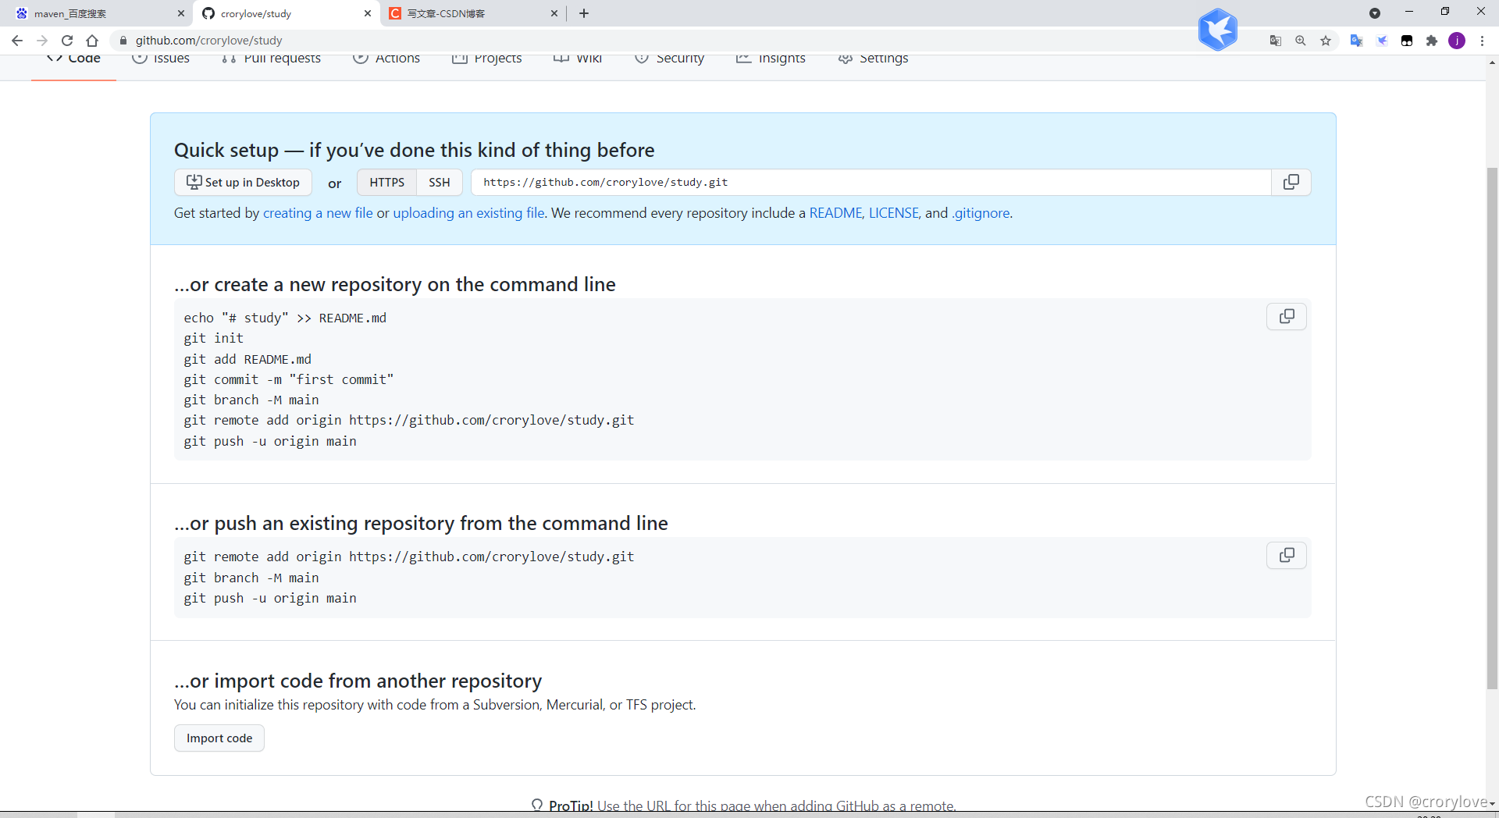Copy the push existing repository commands

[1287, 555]
